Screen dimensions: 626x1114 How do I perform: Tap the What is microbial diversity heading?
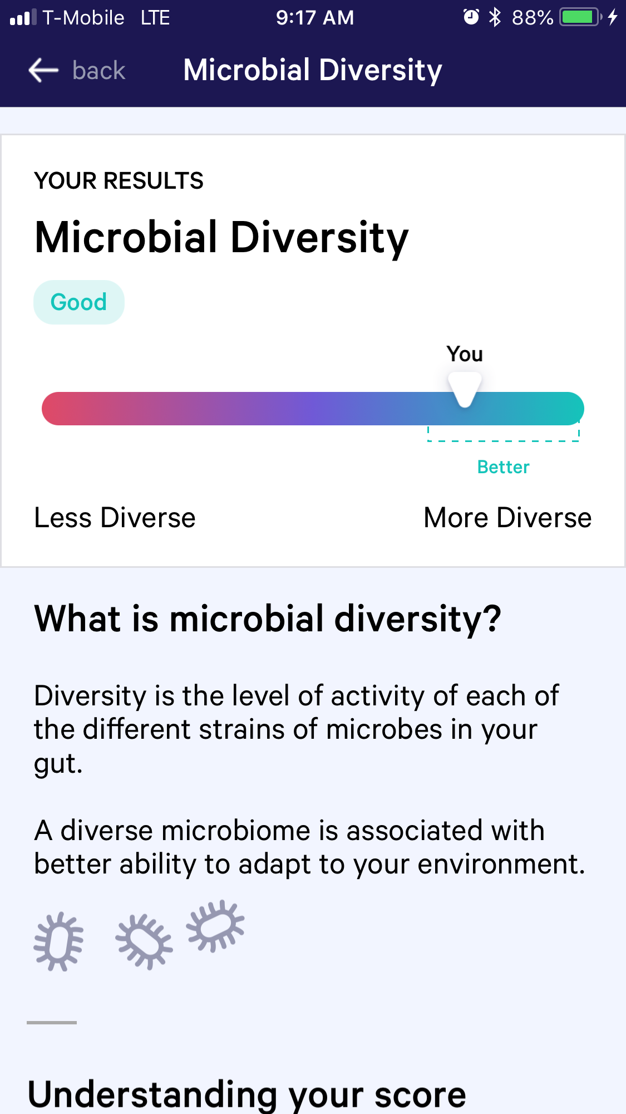[x=268, y=619]
